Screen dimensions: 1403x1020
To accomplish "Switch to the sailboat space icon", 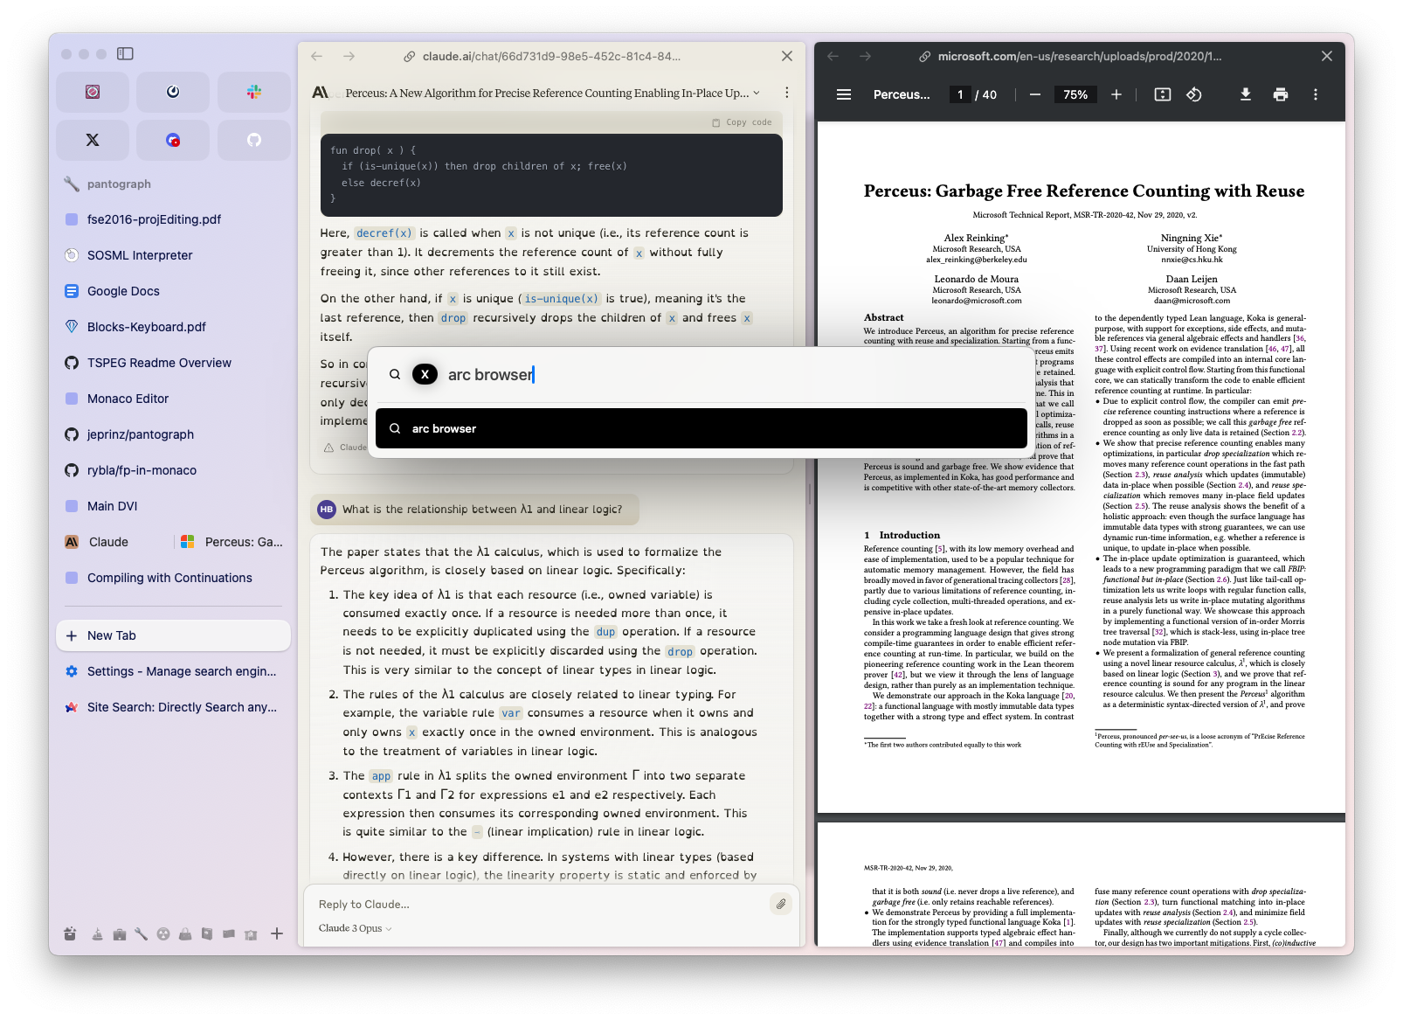I will [97, 933].
